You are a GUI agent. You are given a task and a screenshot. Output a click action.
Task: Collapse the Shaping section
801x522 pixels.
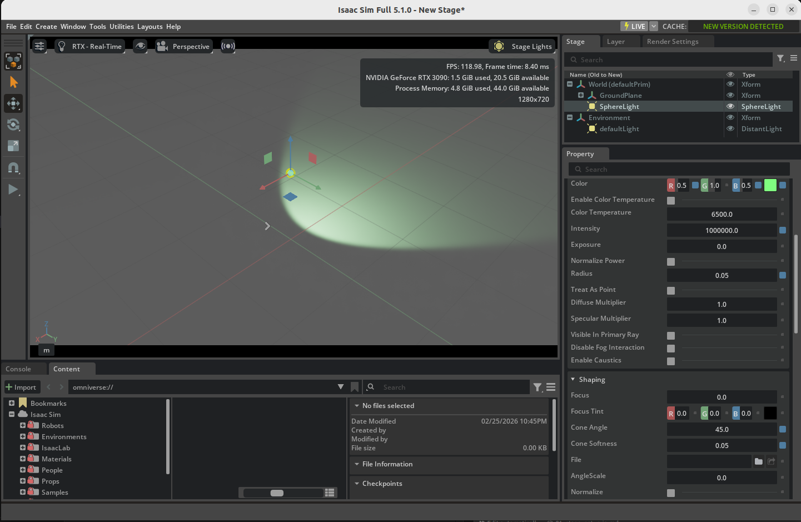(573, 380)
